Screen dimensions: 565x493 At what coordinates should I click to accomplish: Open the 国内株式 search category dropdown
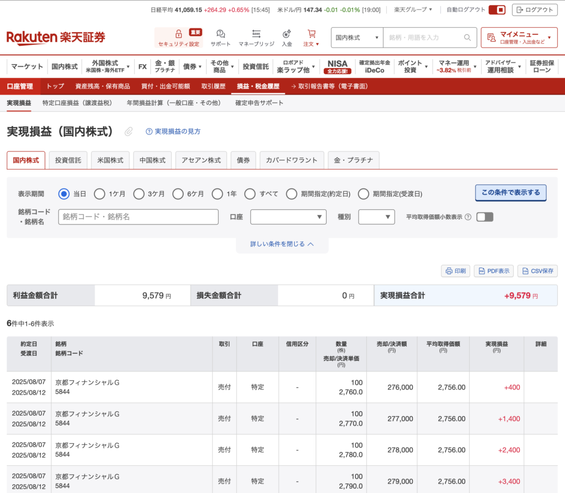tap(357, 38)
